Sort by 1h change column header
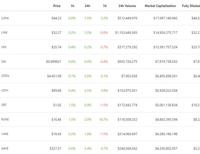 point(72,6)
